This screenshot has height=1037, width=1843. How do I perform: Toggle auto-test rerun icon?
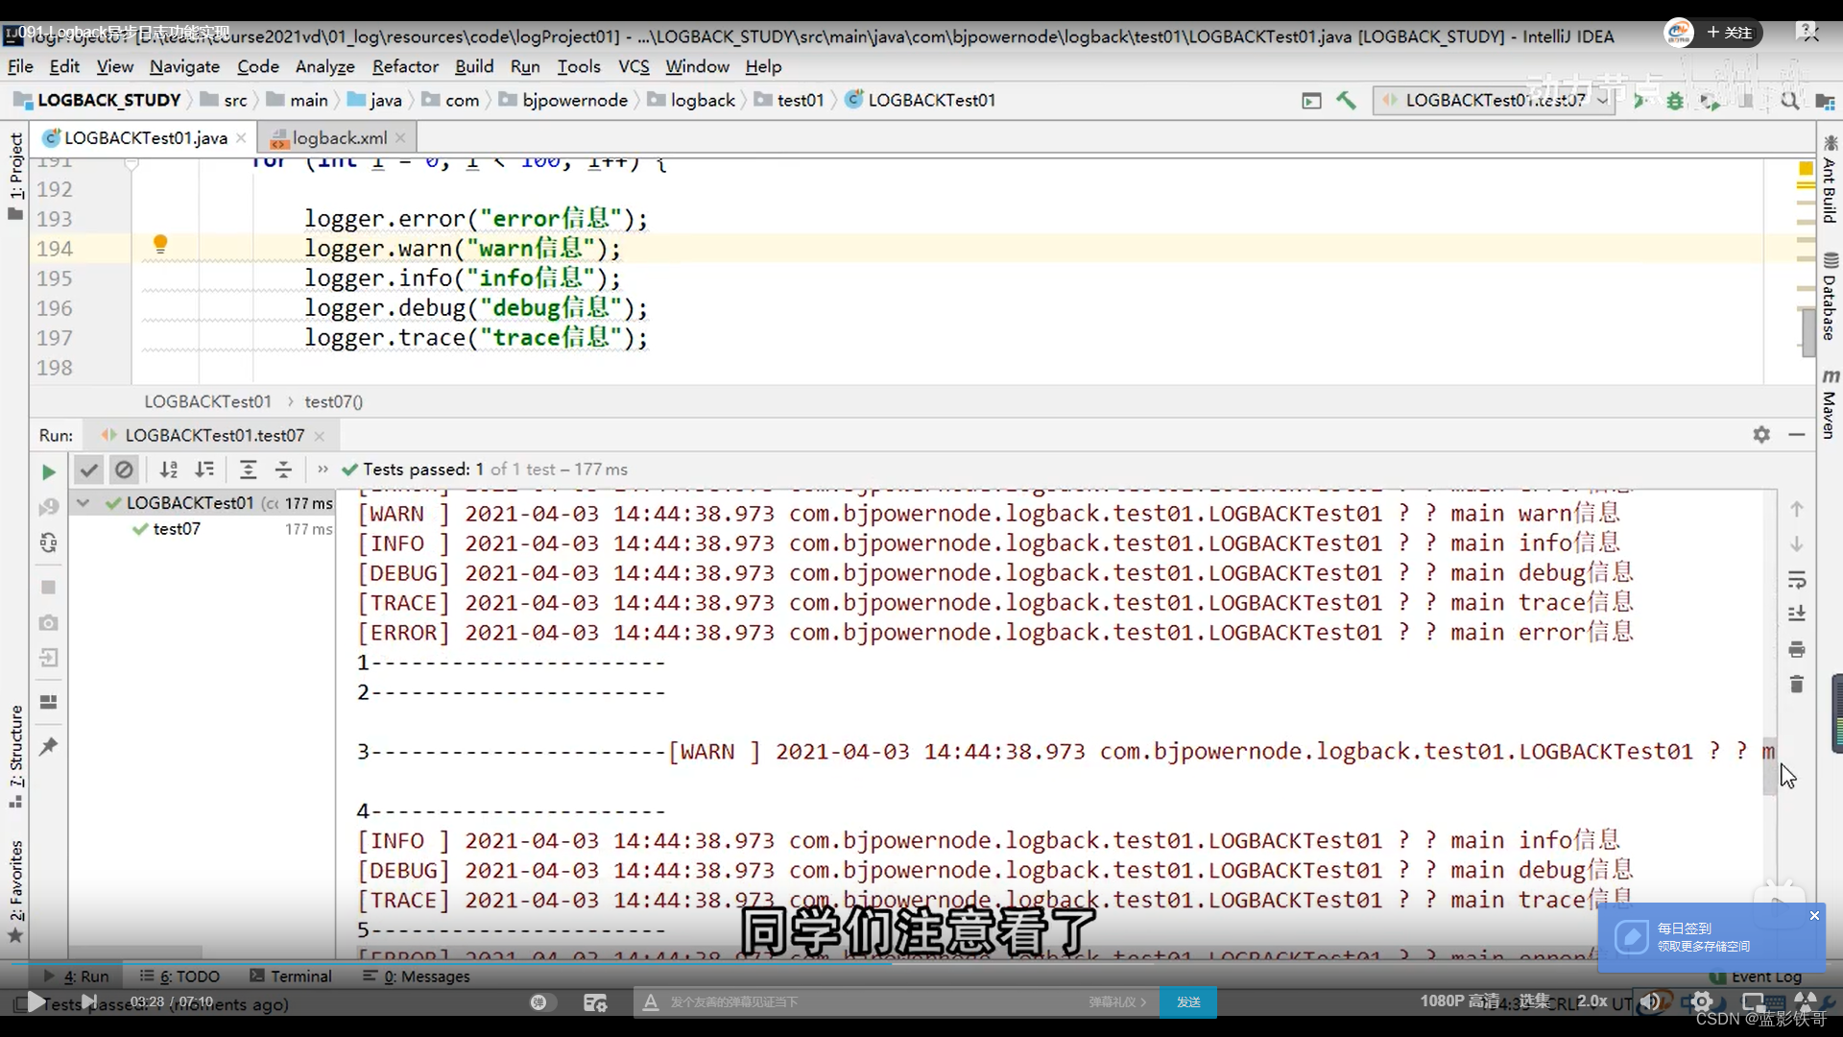point(48,543)
